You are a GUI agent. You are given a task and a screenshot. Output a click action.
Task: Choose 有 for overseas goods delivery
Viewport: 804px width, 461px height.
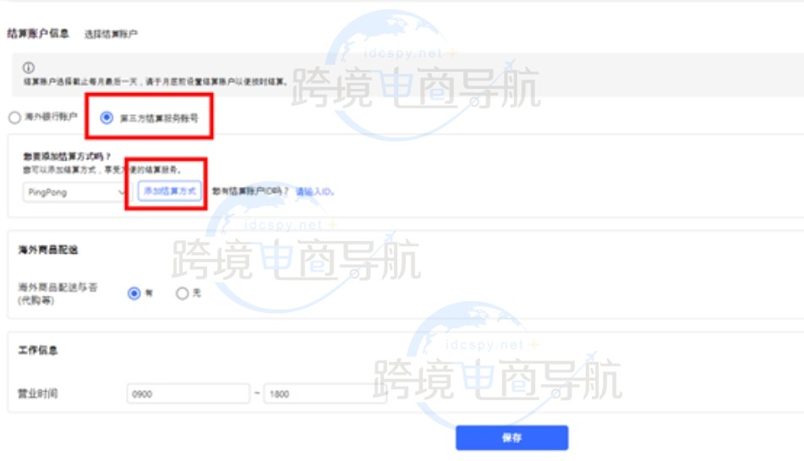[134, 294]
